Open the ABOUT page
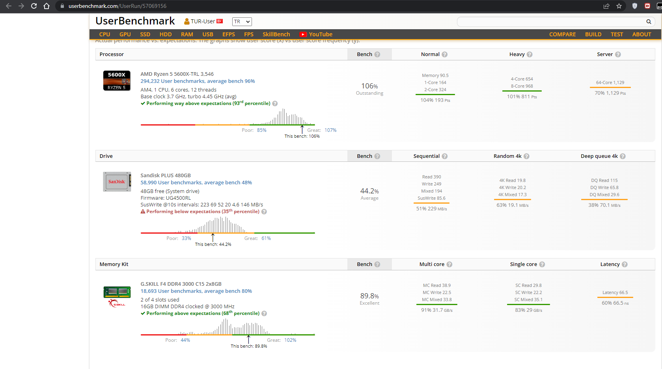The width and height of the screenshot is (662, 369). click(x=642, y=34)
